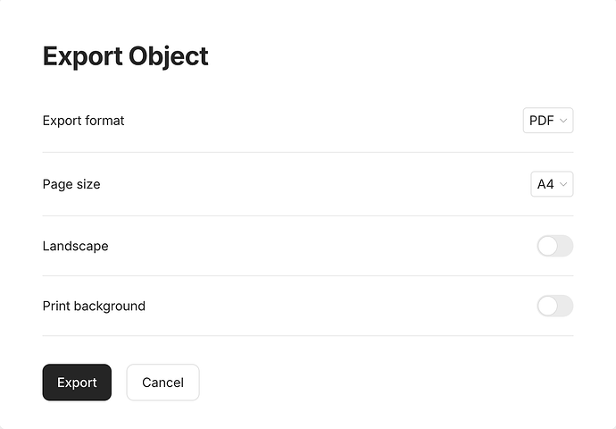
Task: Click the white knob of Print background switch
Action: coord(547,306)
